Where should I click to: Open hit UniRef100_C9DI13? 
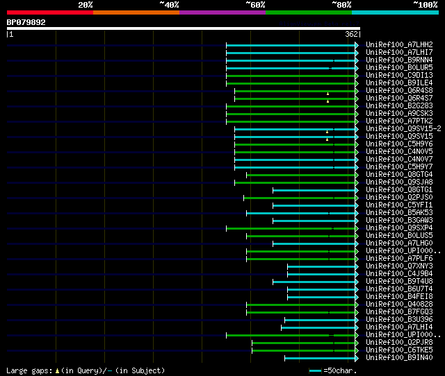point(399,75)
